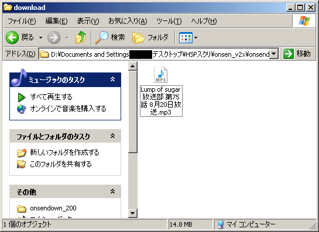Image resolution: width=319 pixels, height=232 pixels.
Task: Open the お気に入り(A) menu
Action: [128, 21]
